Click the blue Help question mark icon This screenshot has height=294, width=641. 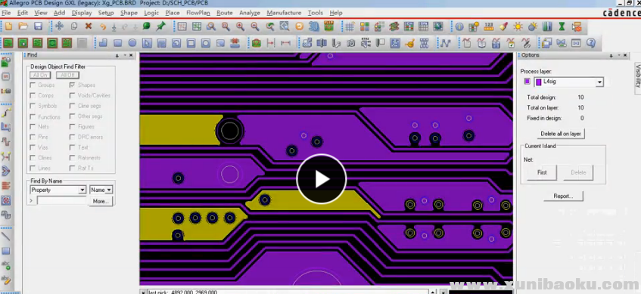[590, 43]
